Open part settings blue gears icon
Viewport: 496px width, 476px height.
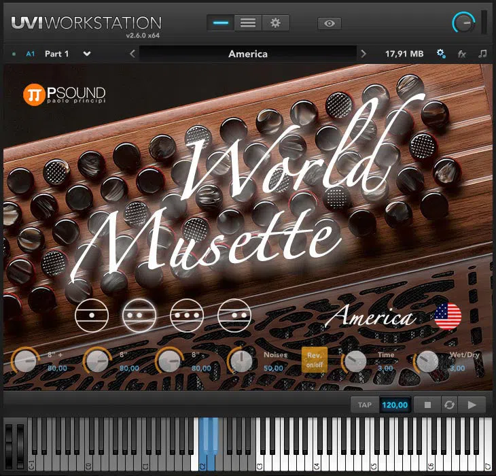(x=441, y=54)
